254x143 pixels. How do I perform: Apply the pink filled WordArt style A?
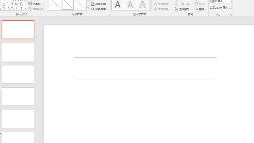pyautogui.click(x=130, y=4)
